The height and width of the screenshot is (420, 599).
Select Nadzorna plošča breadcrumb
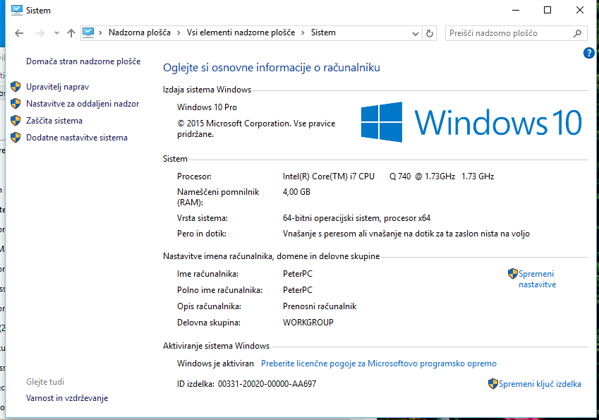click(140, 32)
